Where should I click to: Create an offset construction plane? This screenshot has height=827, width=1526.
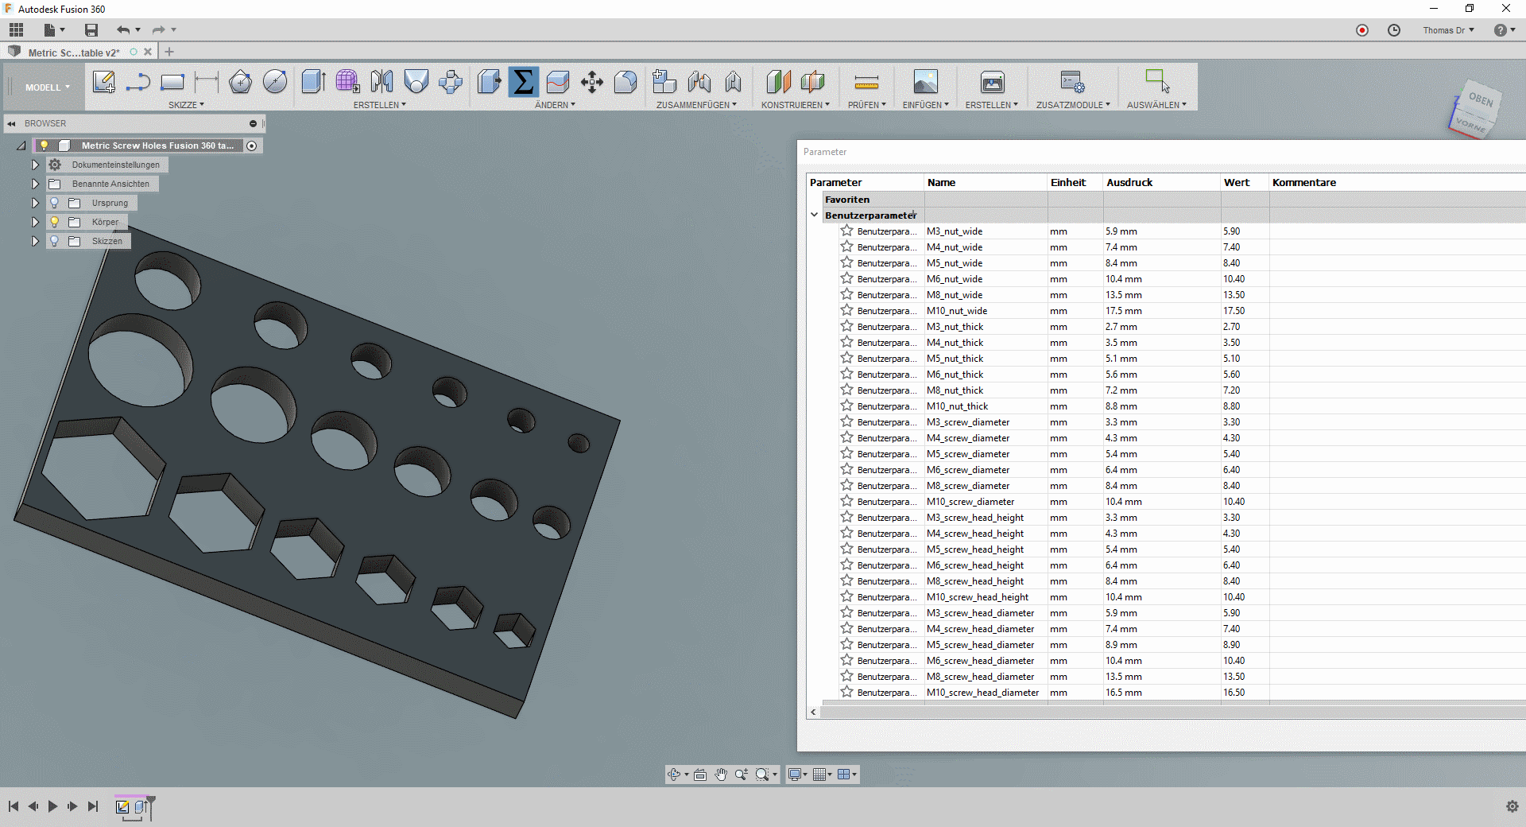(x=778, y=82)
